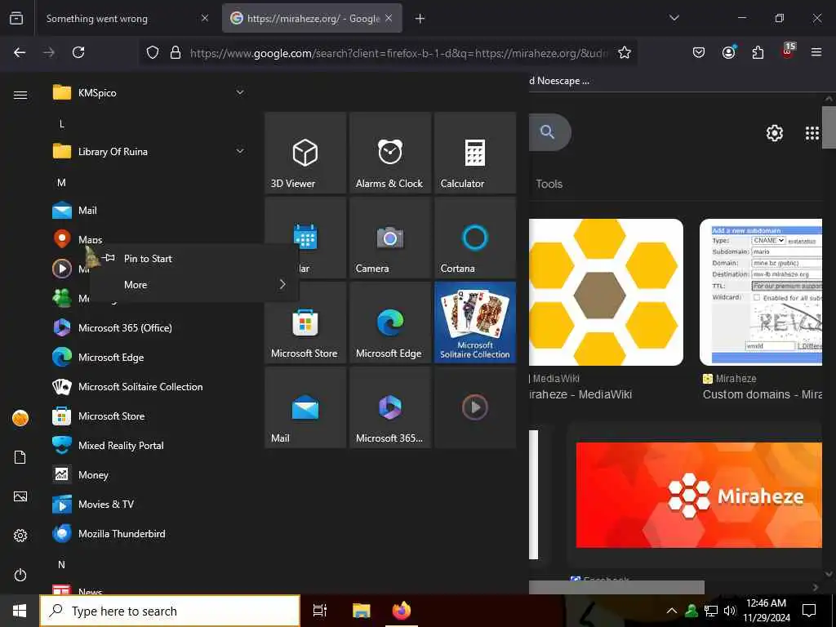Click the Tools search option
This screenshot has width=836, height=627.
pyautogui.click(x=549, y=184)
